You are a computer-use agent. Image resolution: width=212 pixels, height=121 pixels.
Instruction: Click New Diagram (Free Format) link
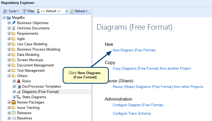tap(134, 50)
